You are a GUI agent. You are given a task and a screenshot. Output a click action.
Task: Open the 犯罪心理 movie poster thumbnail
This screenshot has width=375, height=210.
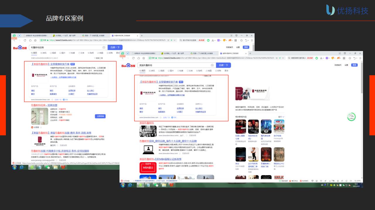[x=241, y=127]
